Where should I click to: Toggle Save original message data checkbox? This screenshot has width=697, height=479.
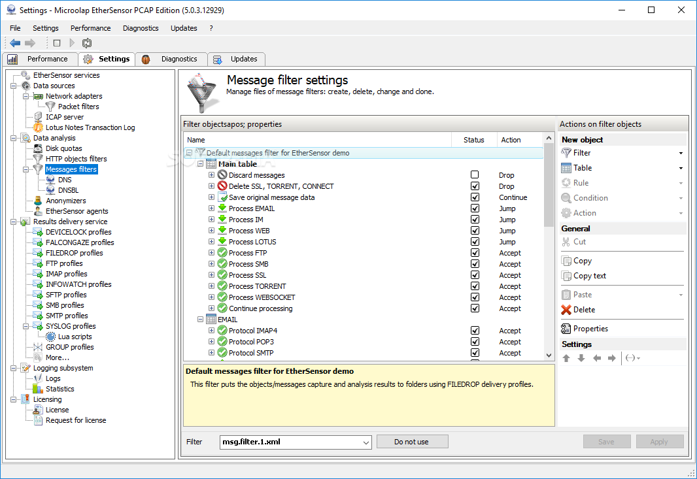475,197
